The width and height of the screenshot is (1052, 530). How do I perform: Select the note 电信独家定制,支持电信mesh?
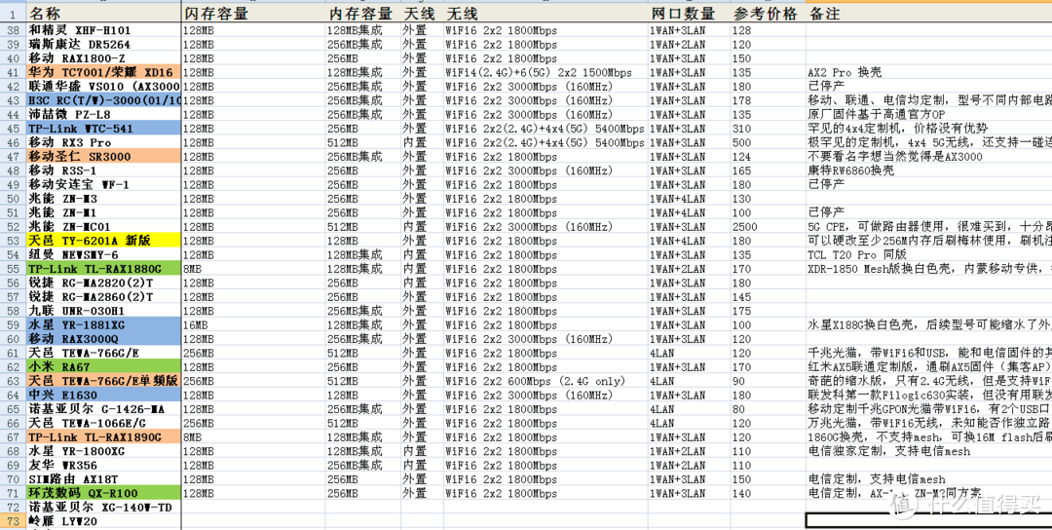tap(928, 451)
